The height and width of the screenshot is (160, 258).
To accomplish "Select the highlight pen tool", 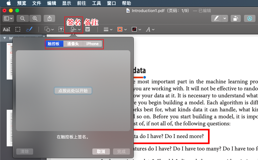I will click(217, 18).
